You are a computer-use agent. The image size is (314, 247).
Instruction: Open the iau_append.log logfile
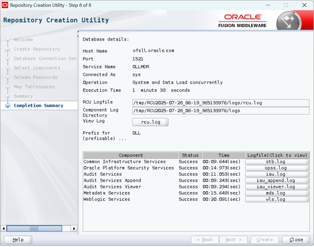click(x=277, y=181)
